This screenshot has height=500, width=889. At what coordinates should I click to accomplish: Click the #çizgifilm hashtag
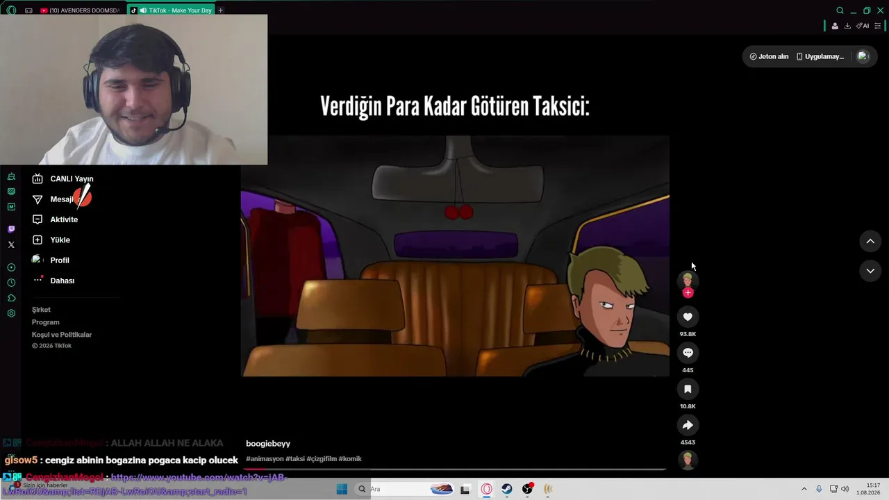pos(322,459)
